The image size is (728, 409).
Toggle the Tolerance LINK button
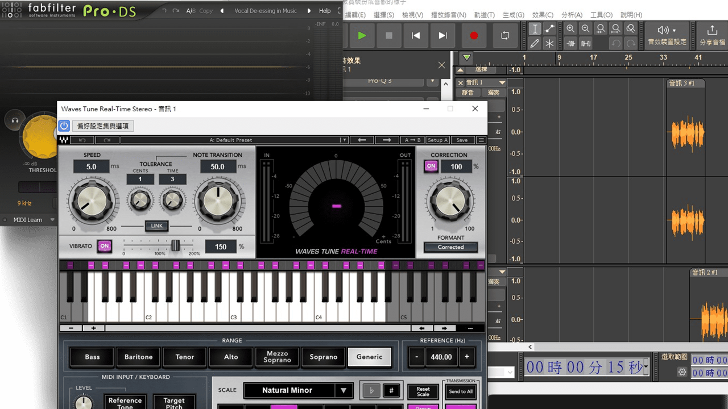click(156, 226)
